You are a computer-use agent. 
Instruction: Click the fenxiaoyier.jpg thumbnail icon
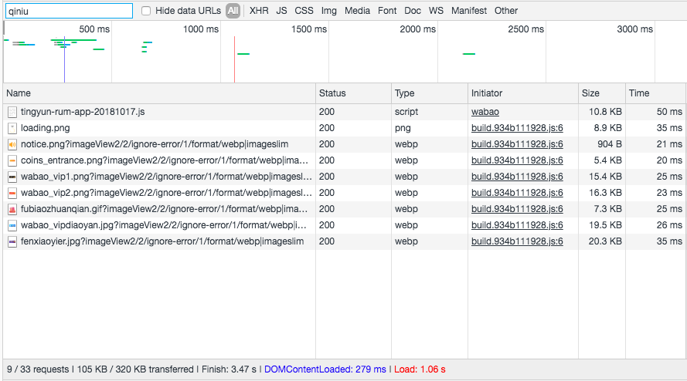(x=12, y=241)
